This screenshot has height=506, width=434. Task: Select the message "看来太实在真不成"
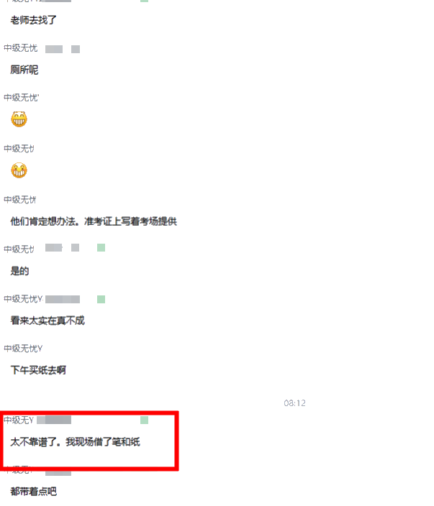point(48,321)
